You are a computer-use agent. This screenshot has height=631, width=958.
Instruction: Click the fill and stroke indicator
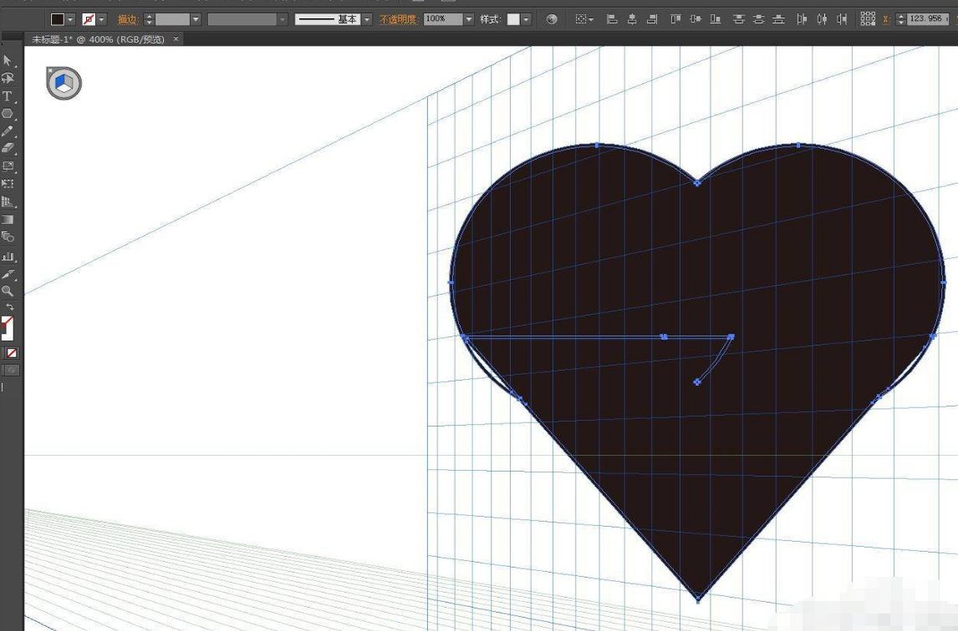(x=7, y=328)
